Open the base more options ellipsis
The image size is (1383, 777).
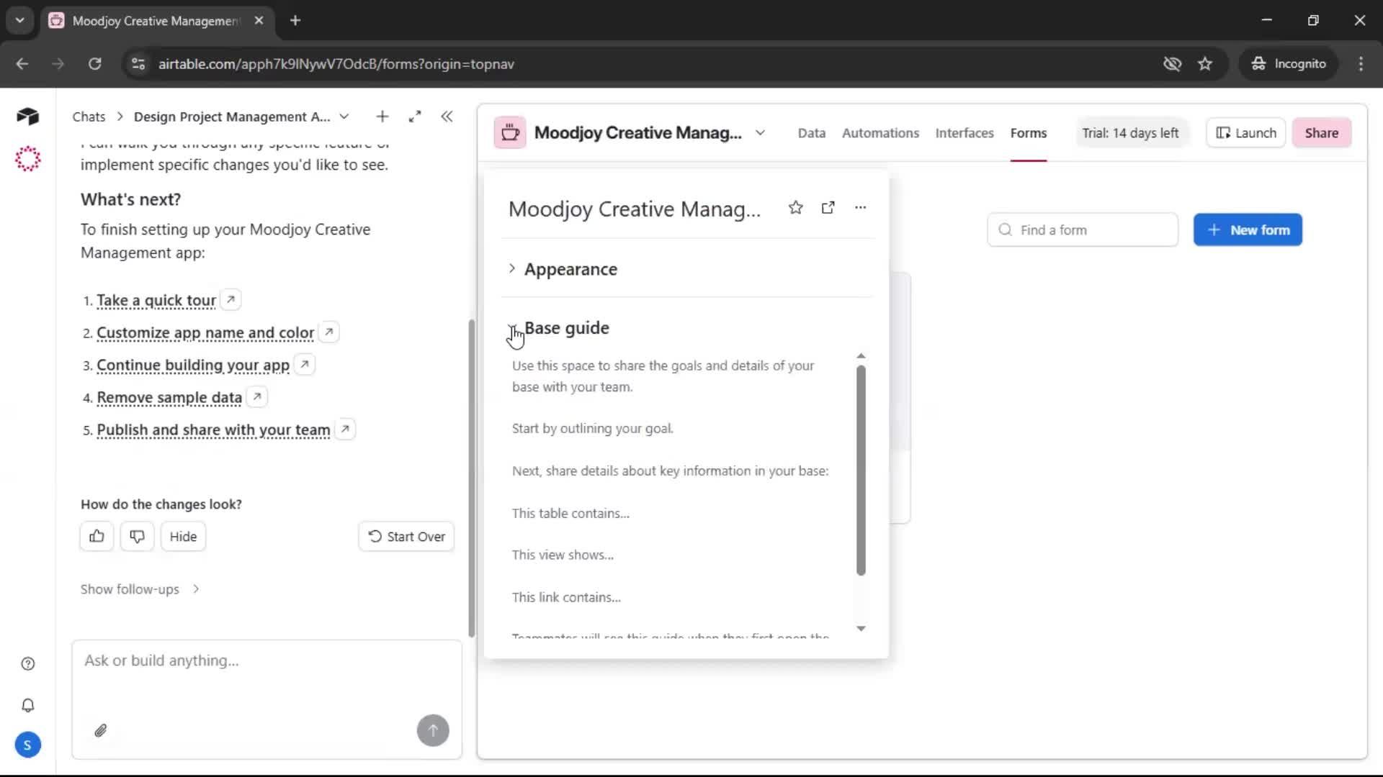click(x=860, y=208)
